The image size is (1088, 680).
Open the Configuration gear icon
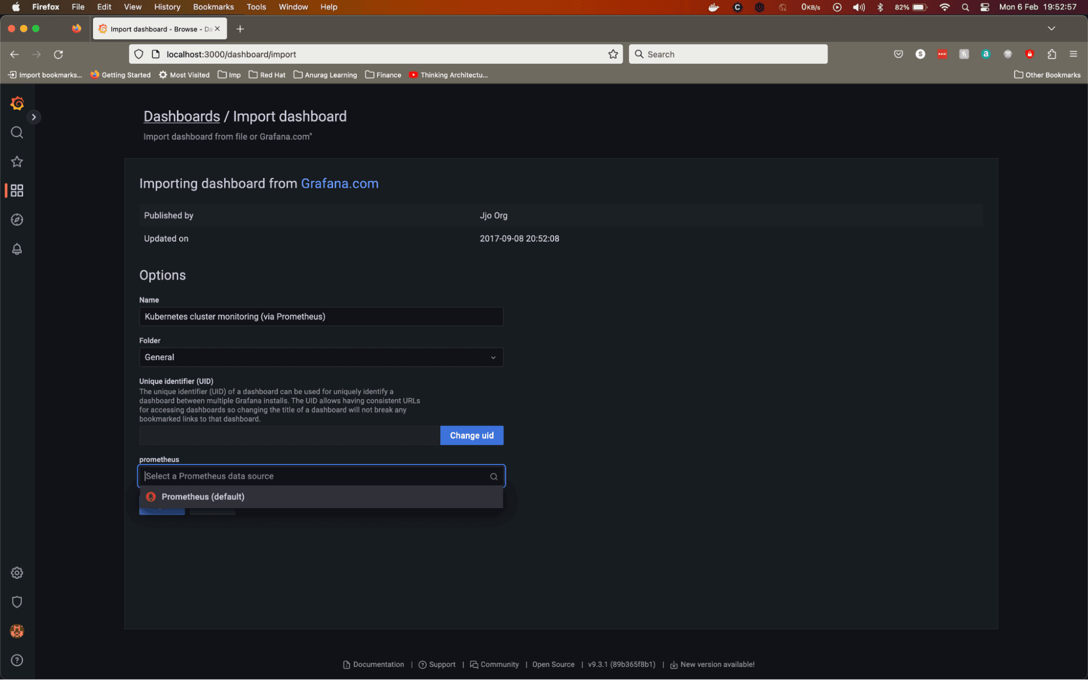[x=17, y=573]
